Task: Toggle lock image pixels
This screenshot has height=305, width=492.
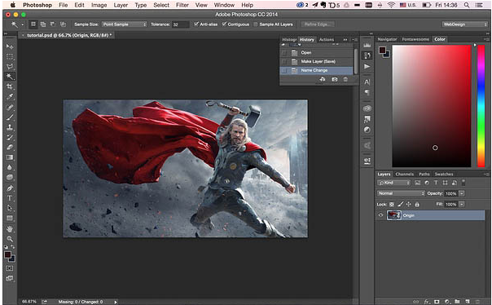Action: [x=400, y=205]
